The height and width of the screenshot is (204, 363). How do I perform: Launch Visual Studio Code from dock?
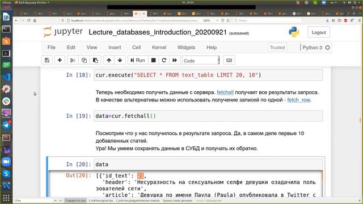click(6, 77)
